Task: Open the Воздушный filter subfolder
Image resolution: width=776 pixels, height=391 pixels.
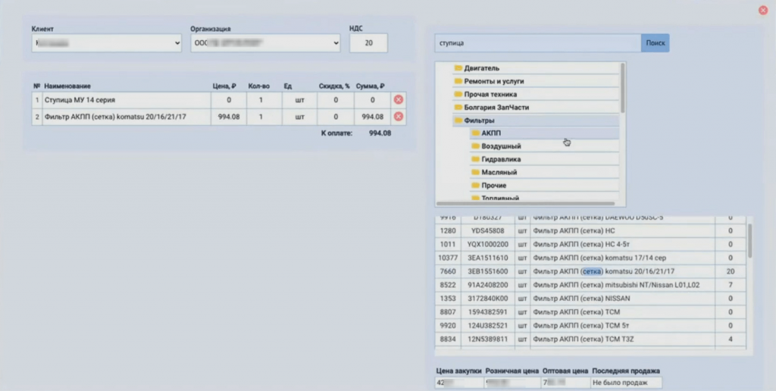Action: coord(500,146)
